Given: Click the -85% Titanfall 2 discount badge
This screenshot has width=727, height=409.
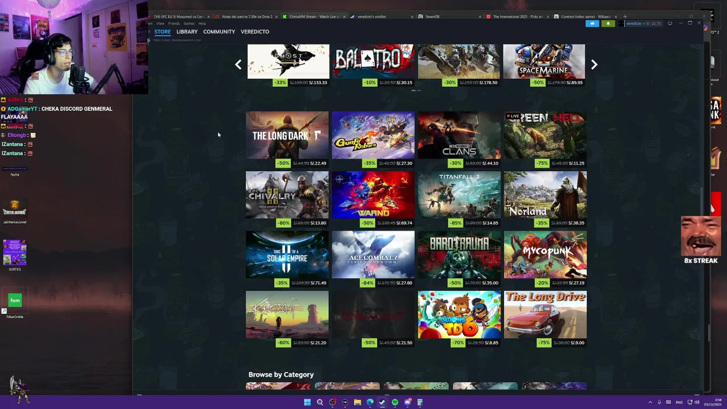Looking at the screenshot, I should 456,223.
